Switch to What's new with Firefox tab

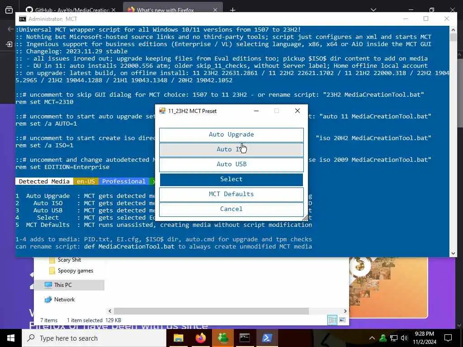coord(165,10)
